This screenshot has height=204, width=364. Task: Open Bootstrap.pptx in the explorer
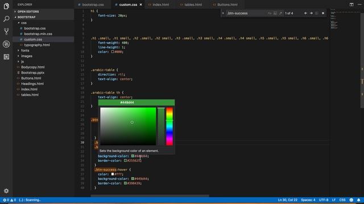(x=32, y=73)
